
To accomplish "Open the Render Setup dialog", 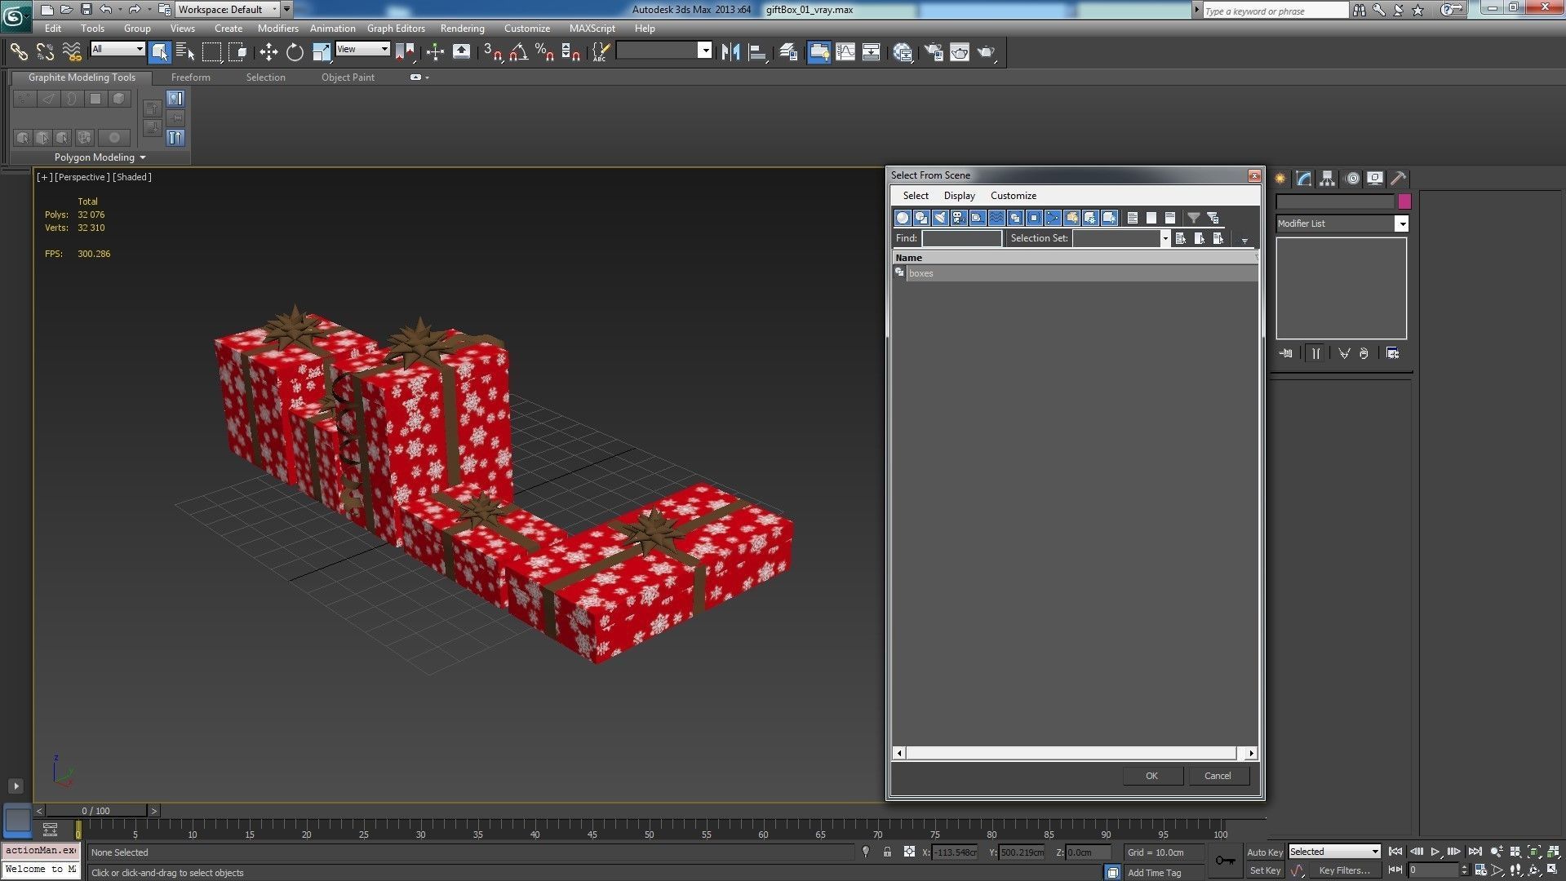I will [934, 52].
